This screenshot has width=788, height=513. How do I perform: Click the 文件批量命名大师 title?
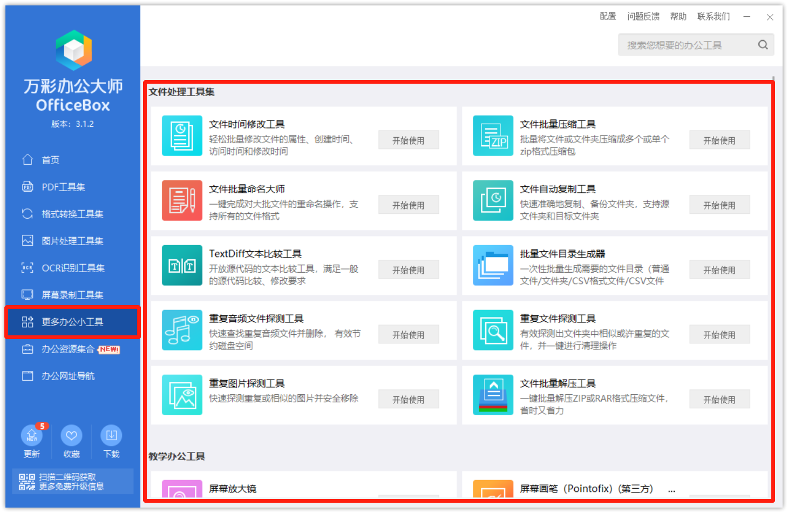[247, 189]
